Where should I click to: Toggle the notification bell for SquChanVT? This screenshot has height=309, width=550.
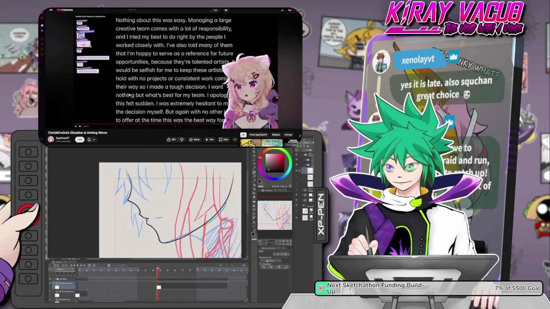click(x=89, y=139)
